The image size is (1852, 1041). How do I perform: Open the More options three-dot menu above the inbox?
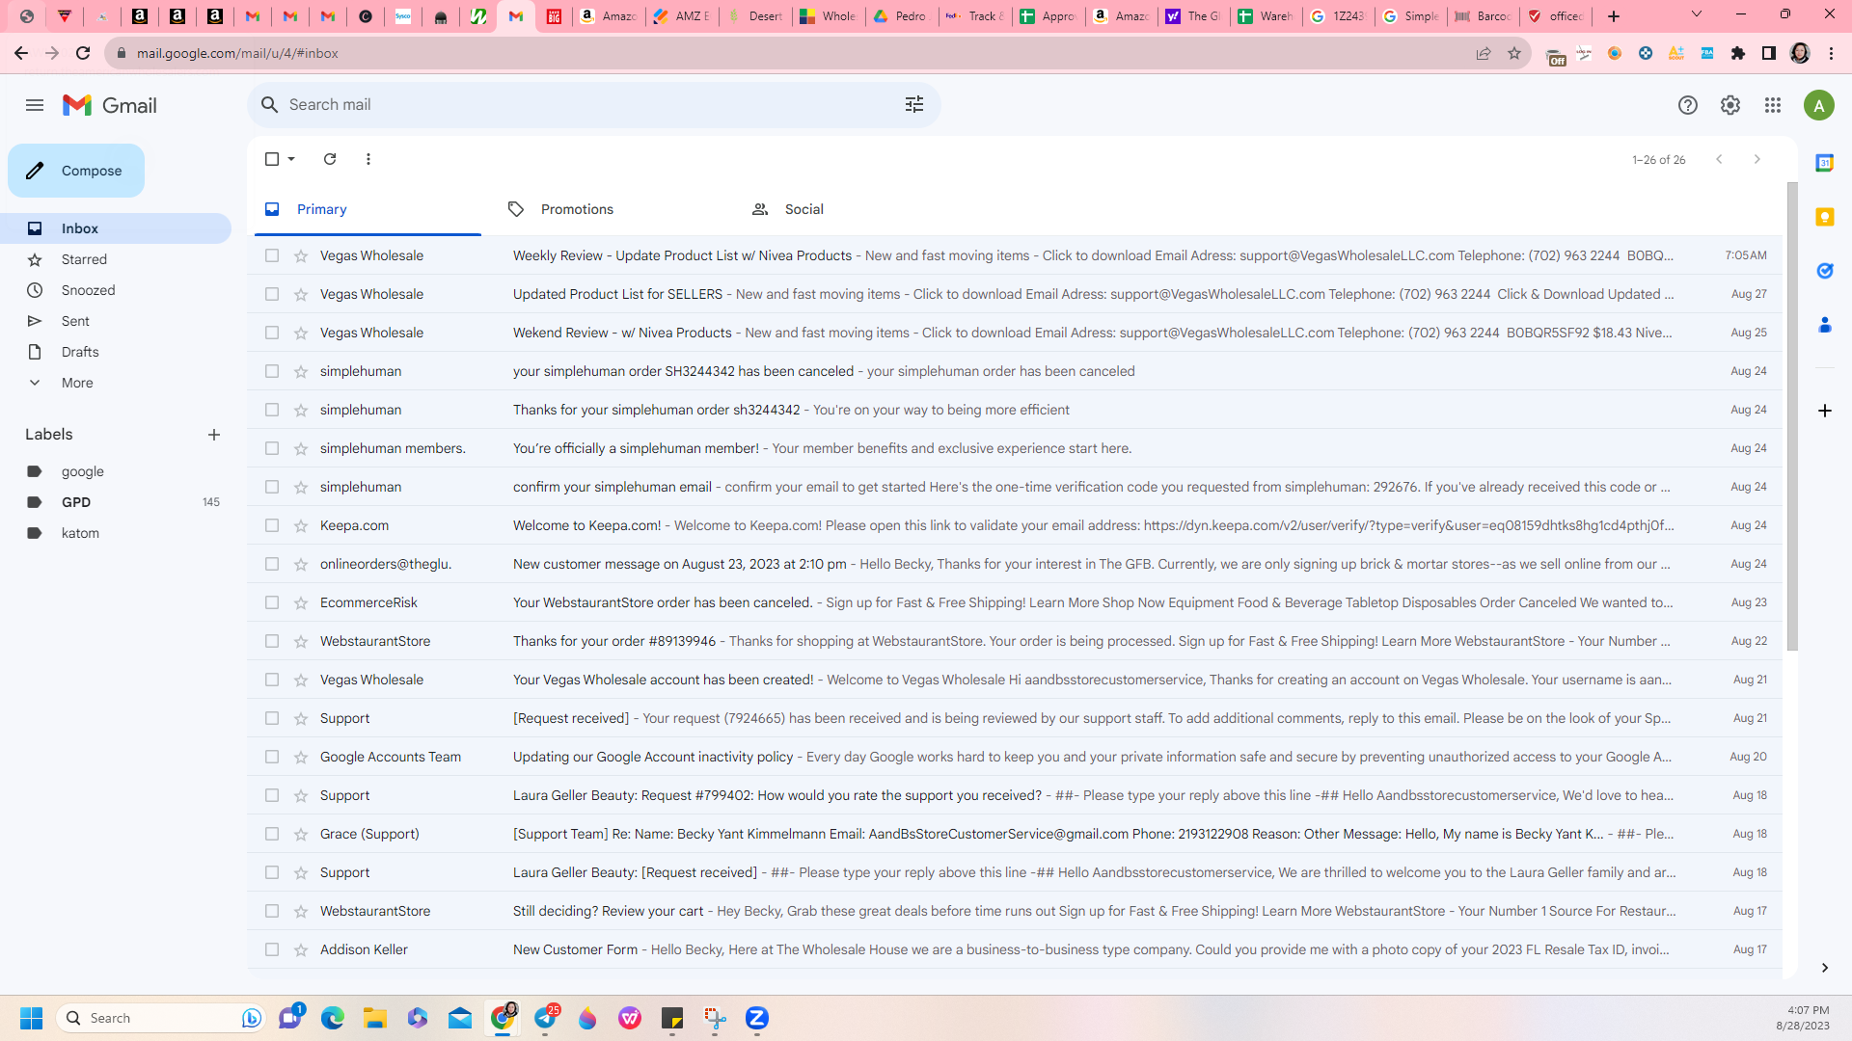(368, 159)
